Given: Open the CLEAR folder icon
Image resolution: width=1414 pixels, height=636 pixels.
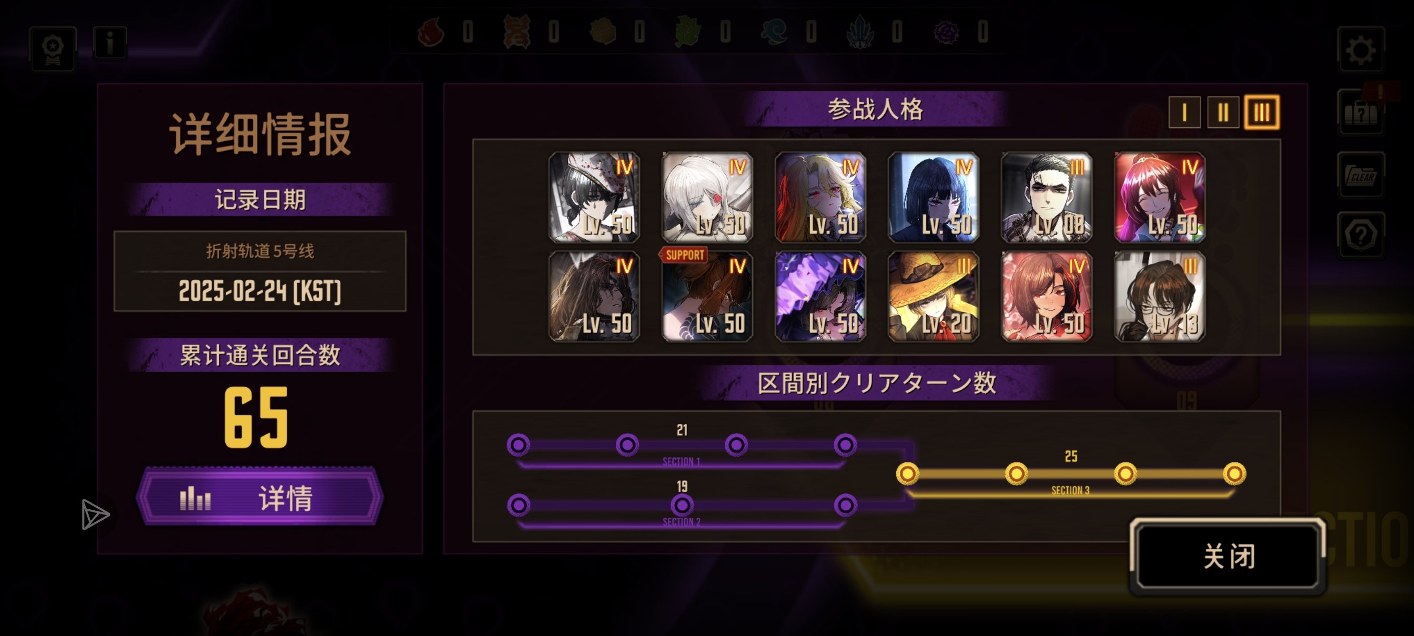Looking at the screenshot, I should click(x=1360, y=175).
